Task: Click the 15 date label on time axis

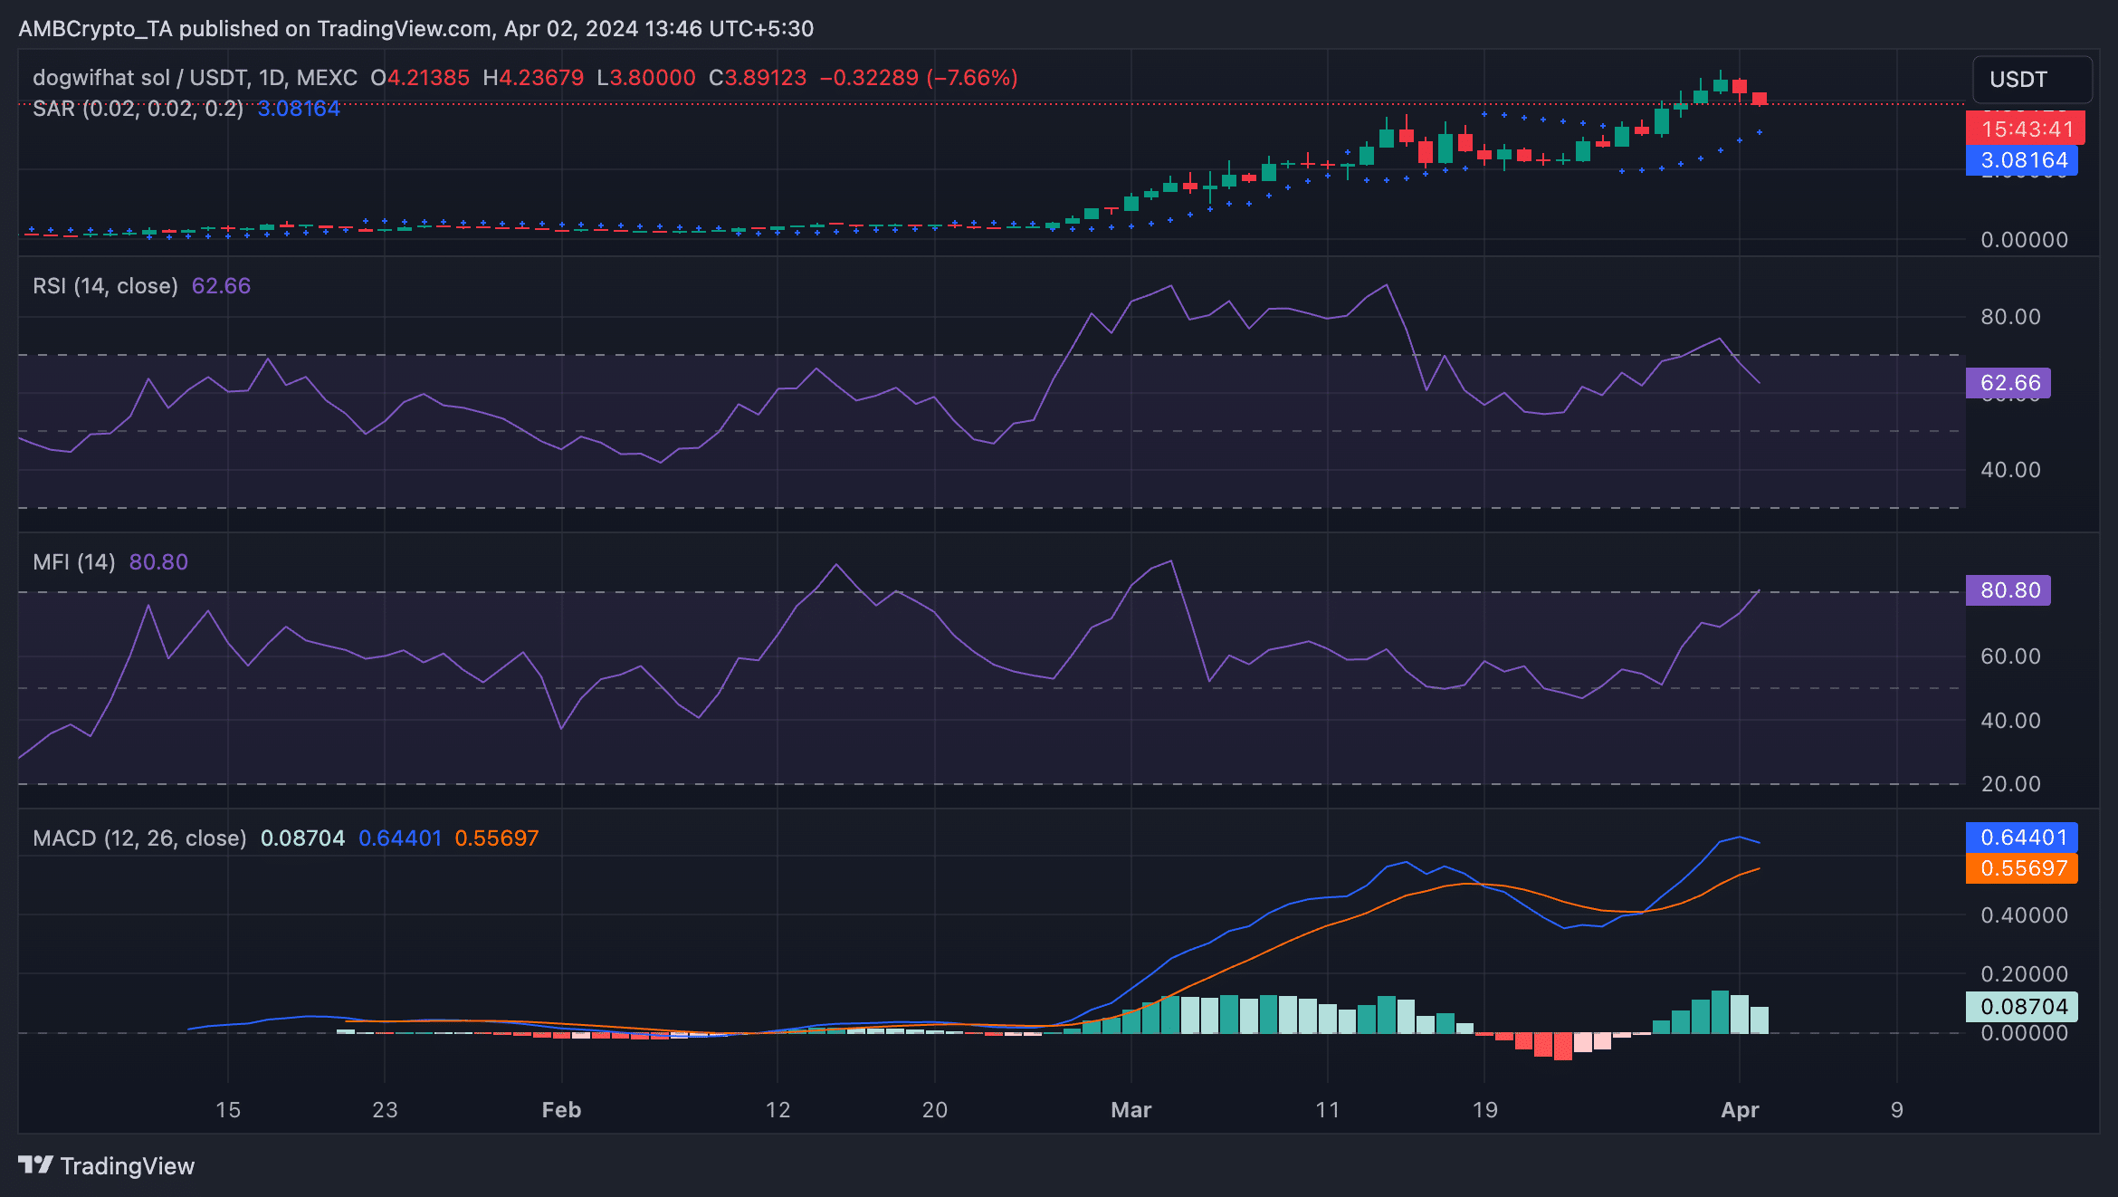Action: [x=228, y=1110]
